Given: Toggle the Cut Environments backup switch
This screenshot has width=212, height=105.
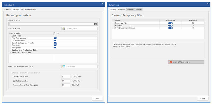Looking at the screenshot, I should click(55, 40).
